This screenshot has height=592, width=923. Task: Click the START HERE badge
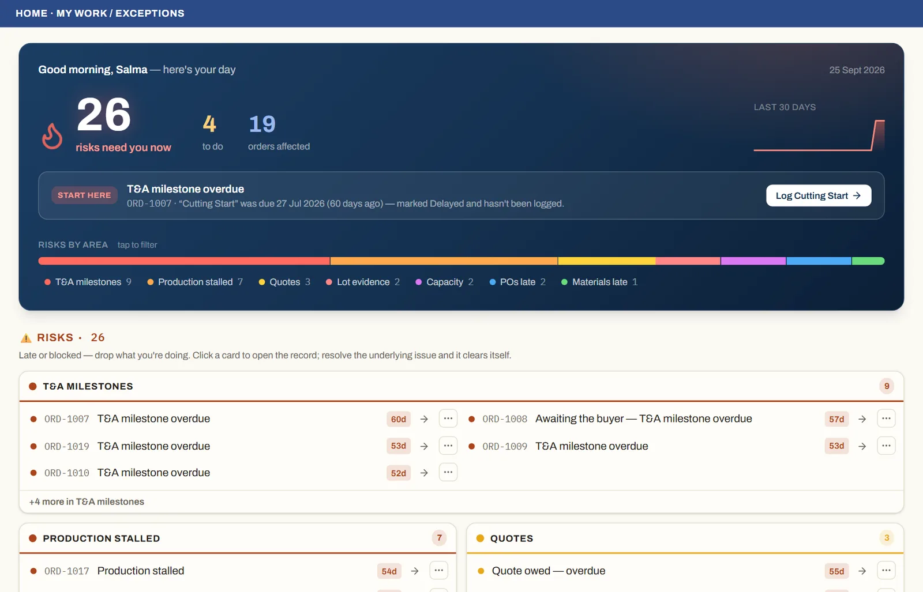84,195
